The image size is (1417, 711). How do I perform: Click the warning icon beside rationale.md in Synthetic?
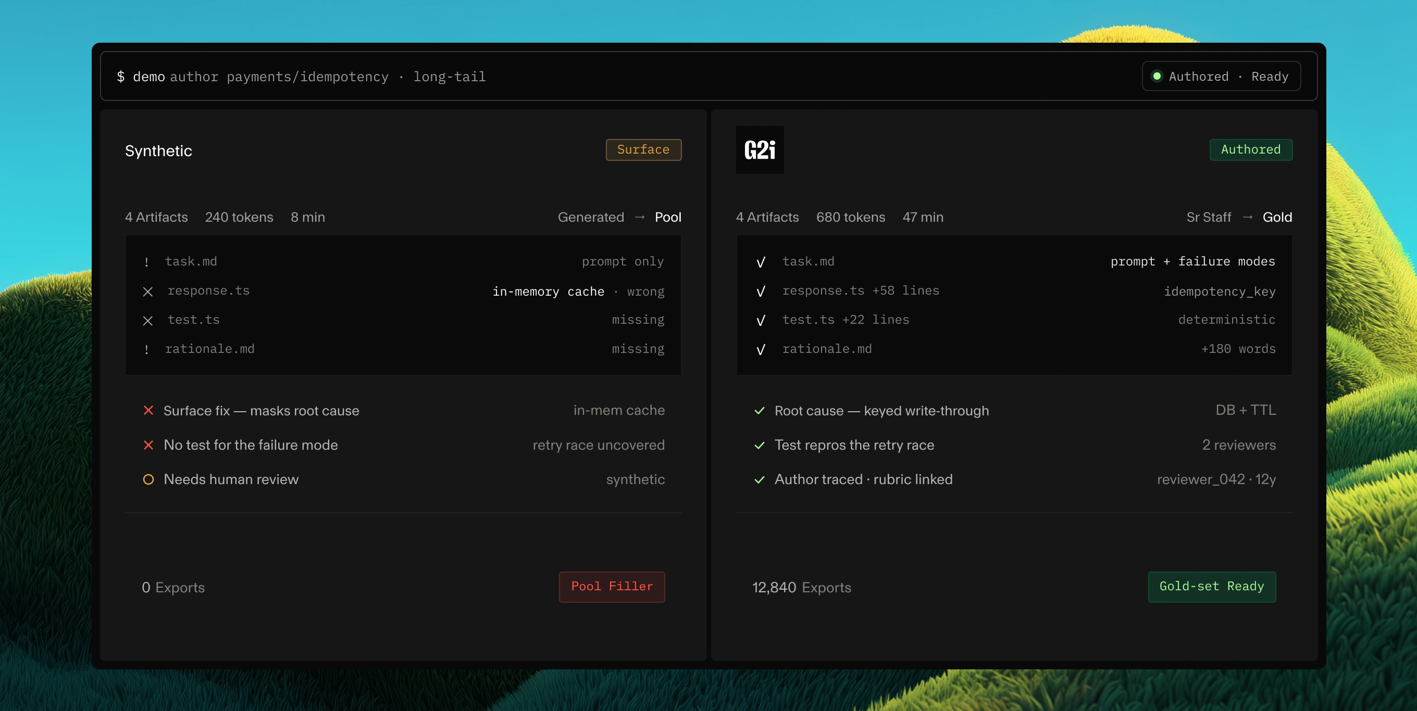pos(146,349)
